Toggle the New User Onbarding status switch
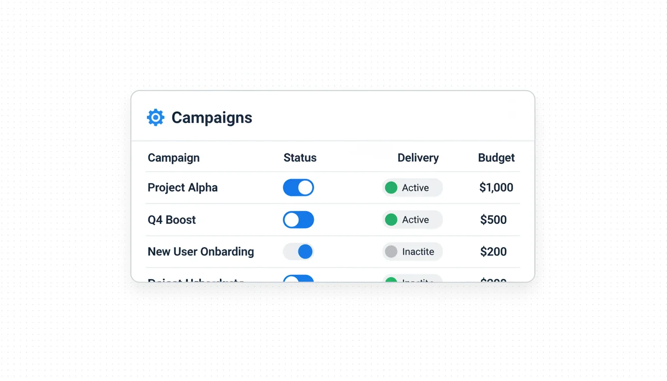Viewport: 667px width, 381px height. coord(298,252)
